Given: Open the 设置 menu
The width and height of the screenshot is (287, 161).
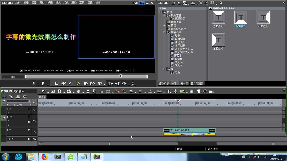Looking at the screenshot, I should pos(90,3).
